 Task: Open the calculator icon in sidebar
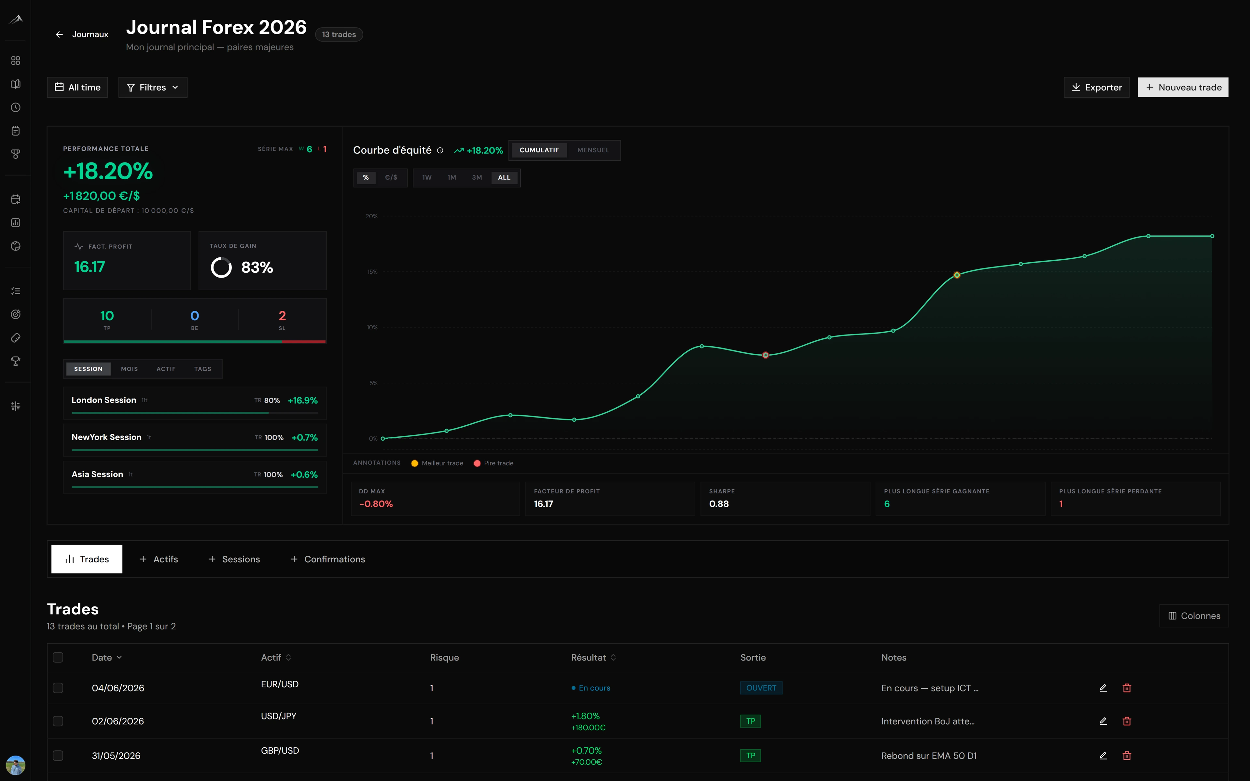coord(16,406)
